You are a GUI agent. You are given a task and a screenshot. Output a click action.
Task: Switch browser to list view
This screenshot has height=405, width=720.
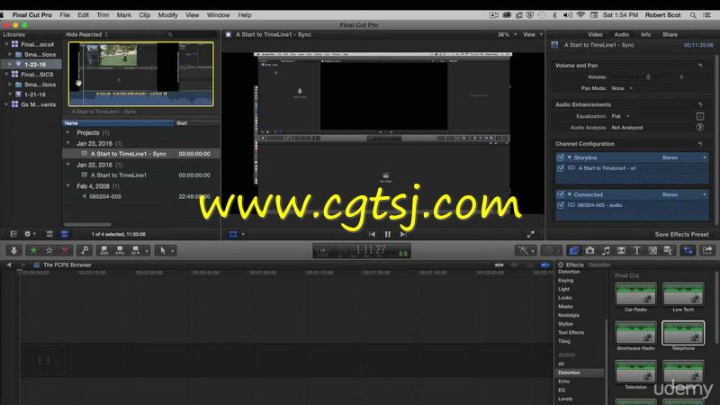[64, 234]
